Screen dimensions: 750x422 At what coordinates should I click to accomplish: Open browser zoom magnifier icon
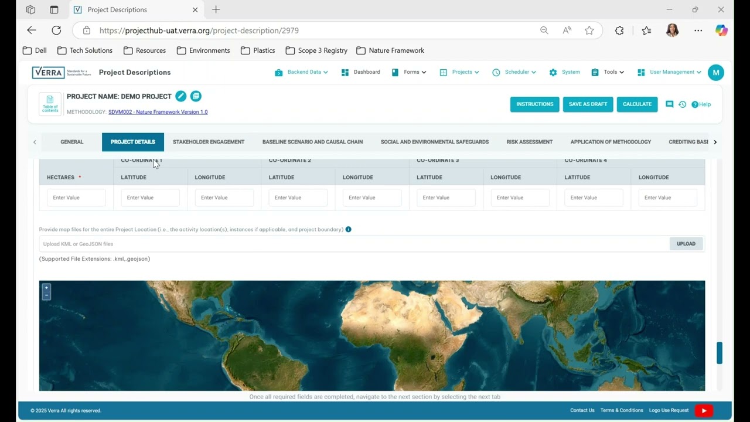pyautogui.click(x=544, y=30)
